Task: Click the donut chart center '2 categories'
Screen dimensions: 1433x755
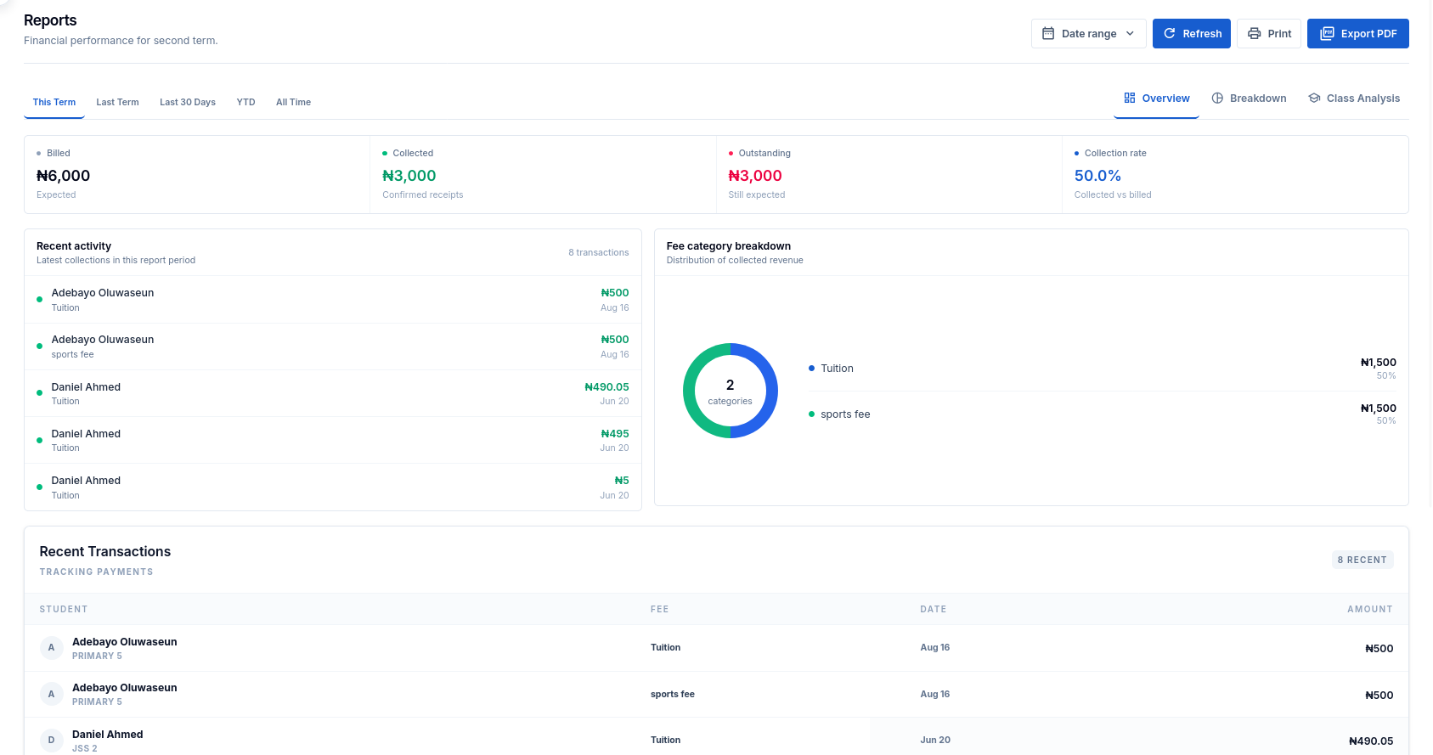Action: [x=730, y=392]
